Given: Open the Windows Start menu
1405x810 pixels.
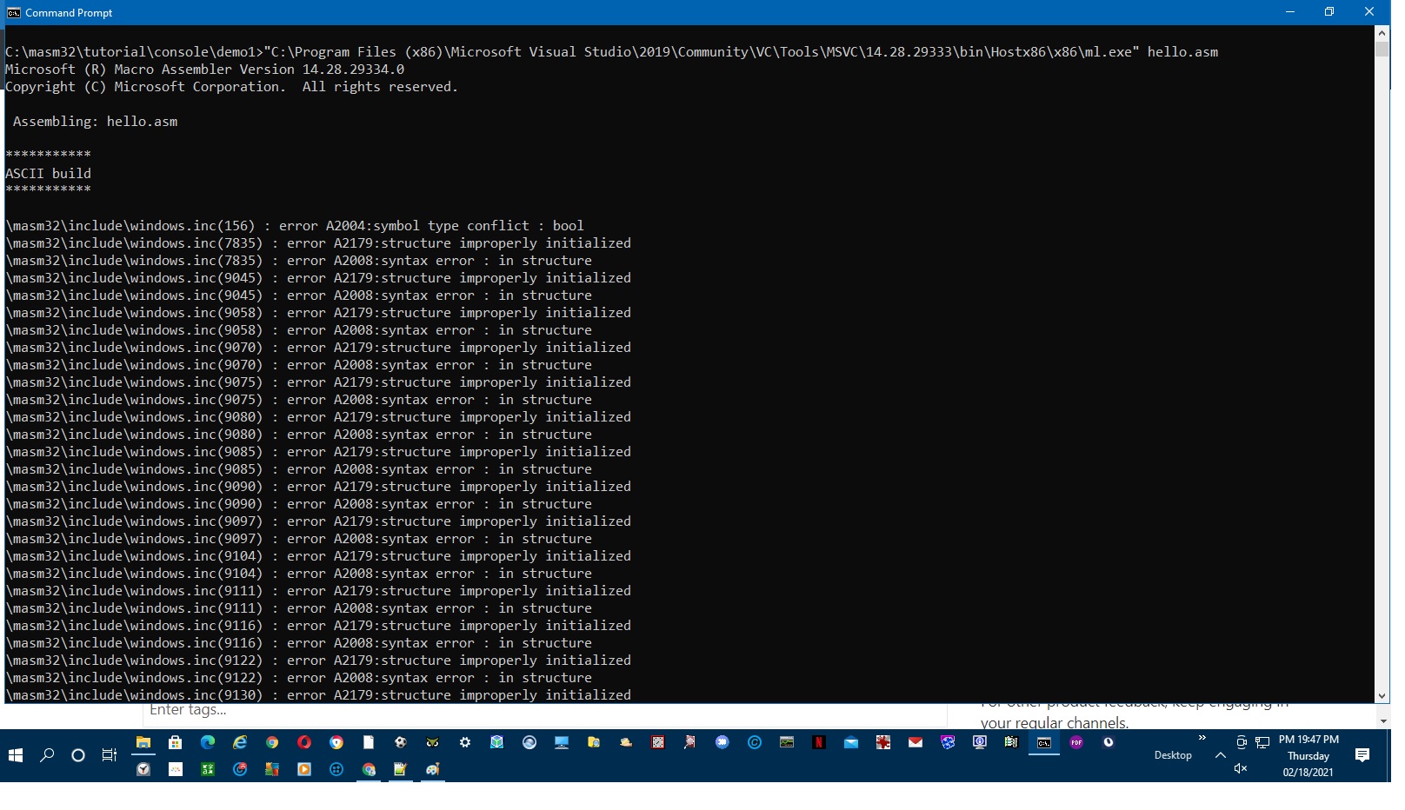Looking at the screenshot, I should [x=15, y=755].
